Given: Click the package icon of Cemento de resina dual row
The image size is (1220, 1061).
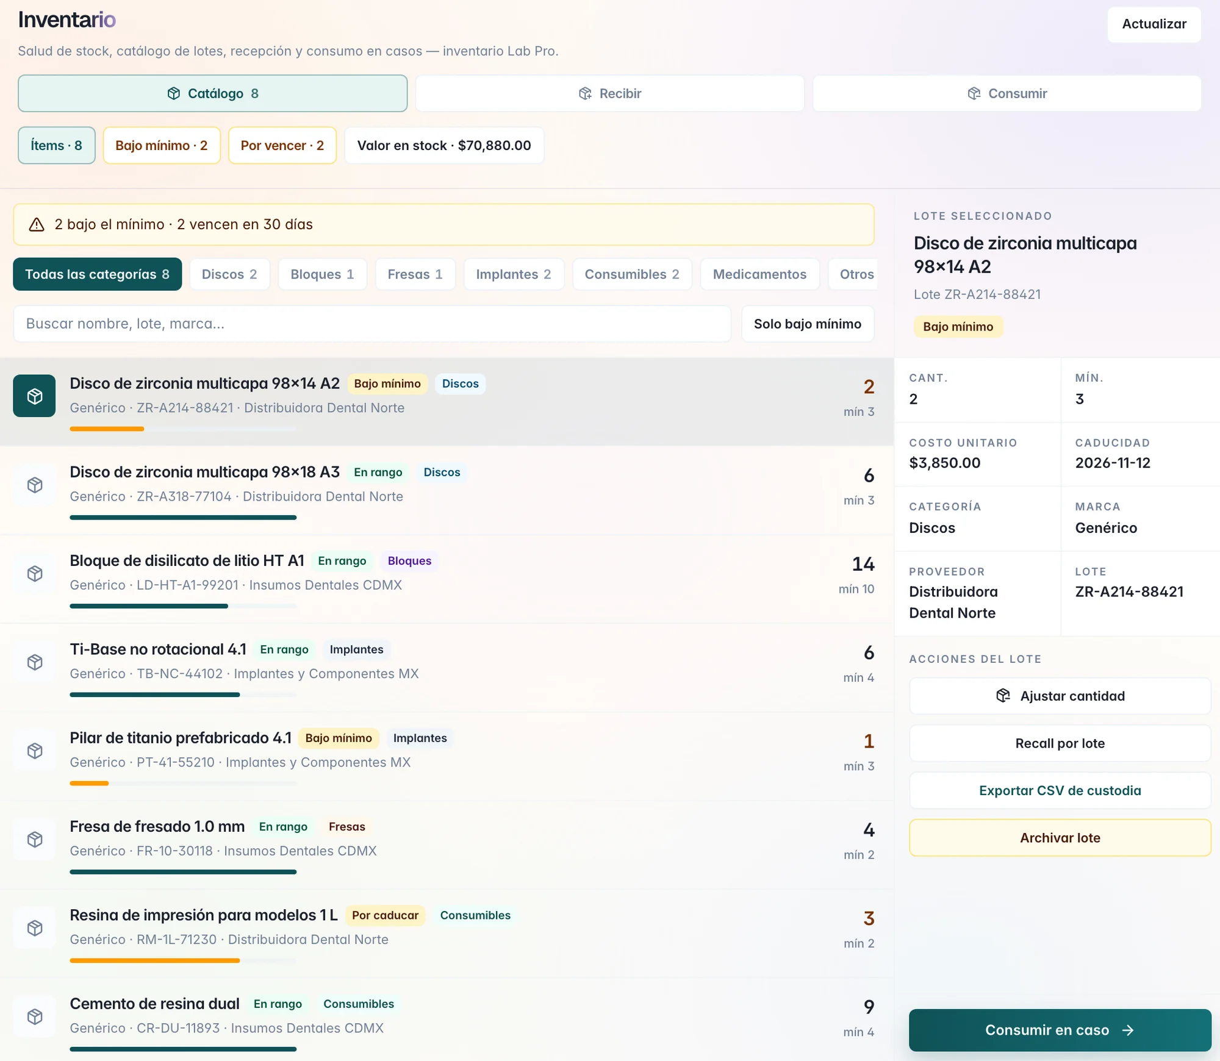Looking at the screenshot, I should pos(35,1016).
